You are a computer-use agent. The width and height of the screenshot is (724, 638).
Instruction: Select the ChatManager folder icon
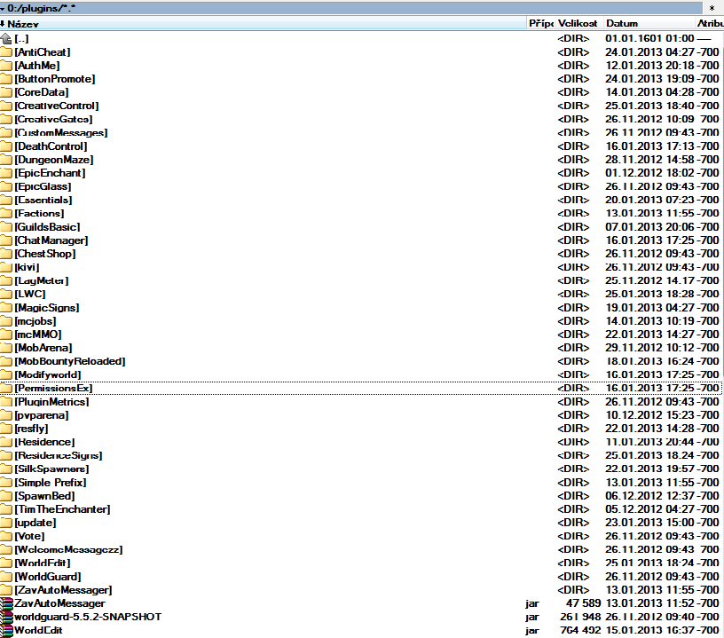pyautogui.click(x=6, y=240)
